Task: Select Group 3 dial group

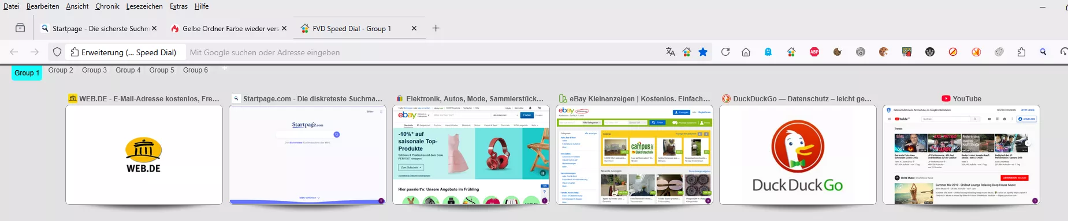Action: pyautogui.click(x=94, y=70)
